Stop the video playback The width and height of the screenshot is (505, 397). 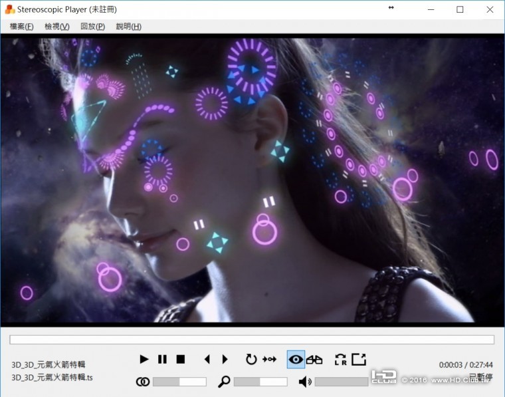click(181, 359)
